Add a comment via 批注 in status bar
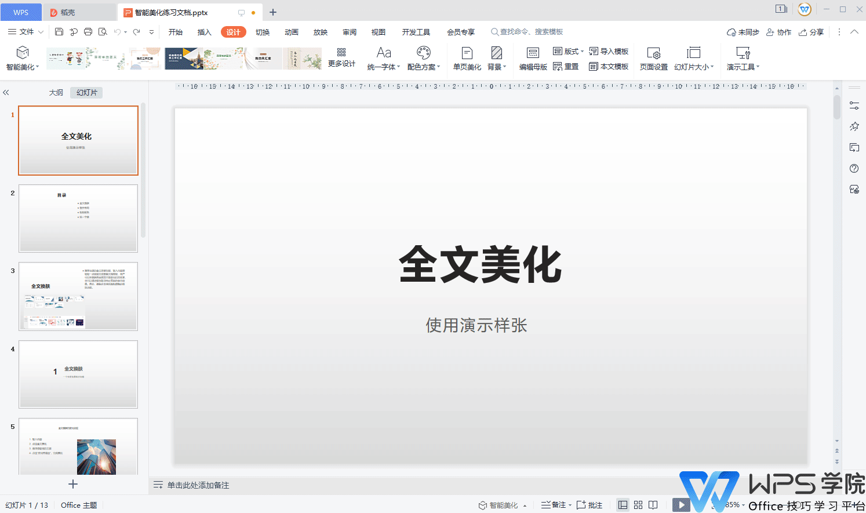866x513 pixels. coord(590,505)
